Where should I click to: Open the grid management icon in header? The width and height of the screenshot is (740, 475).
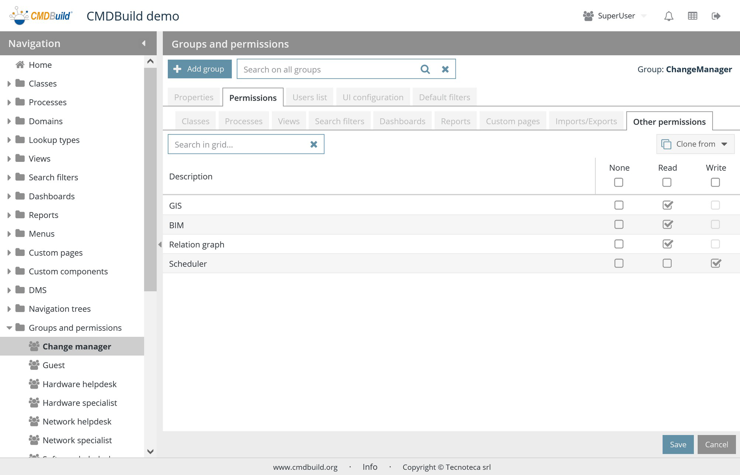coord(692,16)
